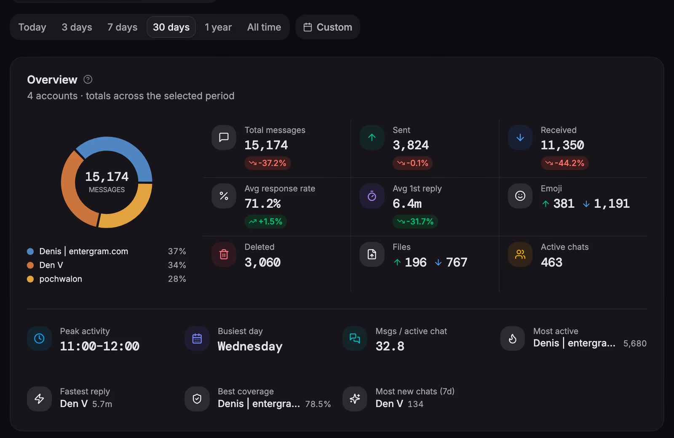Click the donut chart center 15,174 messages
The image size is (674, 438).
click(107, 182)
